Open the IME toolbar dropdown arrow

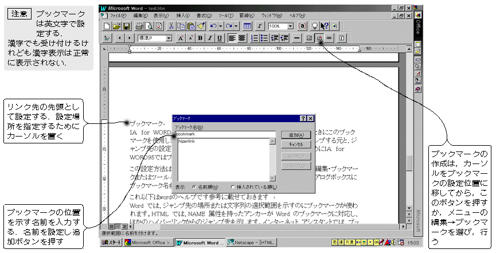370,243
